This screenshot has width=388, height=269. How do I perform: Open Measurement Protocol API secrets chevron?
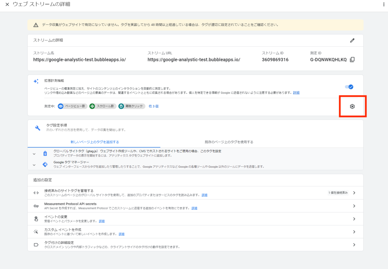(x=354, y=206)
